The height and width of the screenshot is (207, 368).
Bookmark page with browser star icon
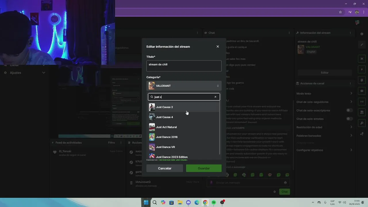click(x=340, y=12)
